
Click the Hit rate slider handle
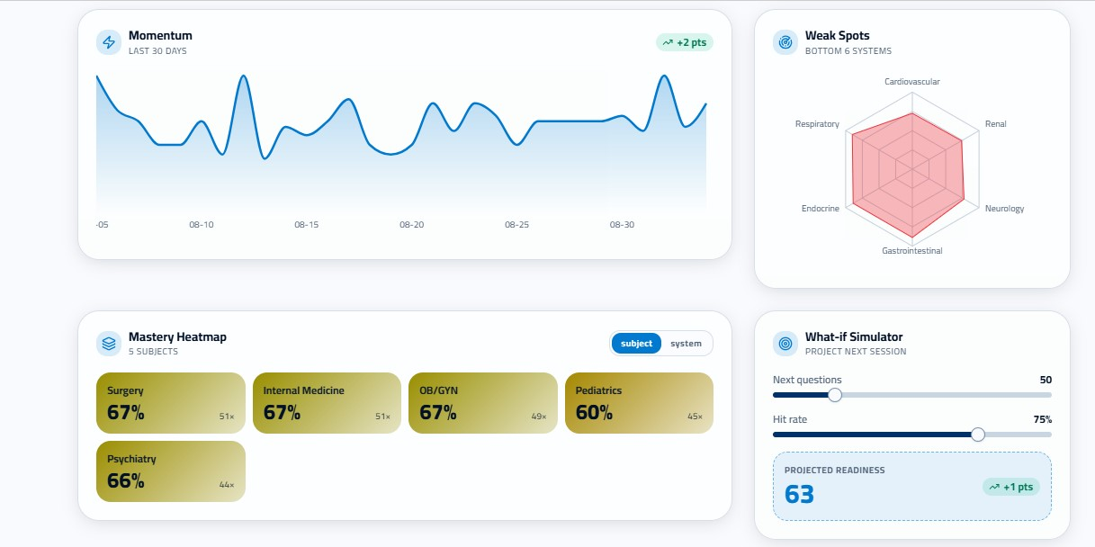pos(978,435)
